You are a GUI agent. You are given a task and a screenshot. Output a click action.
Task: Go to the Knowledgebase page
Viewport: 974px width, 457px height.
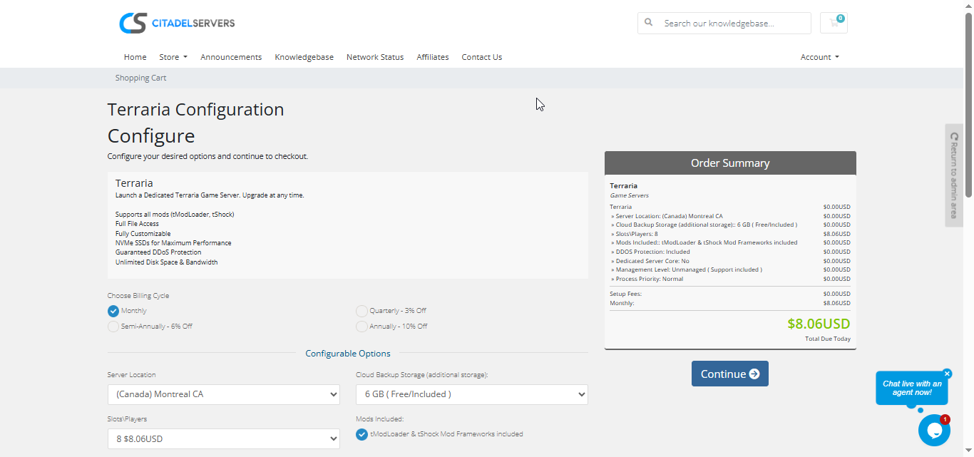(304, 57)
